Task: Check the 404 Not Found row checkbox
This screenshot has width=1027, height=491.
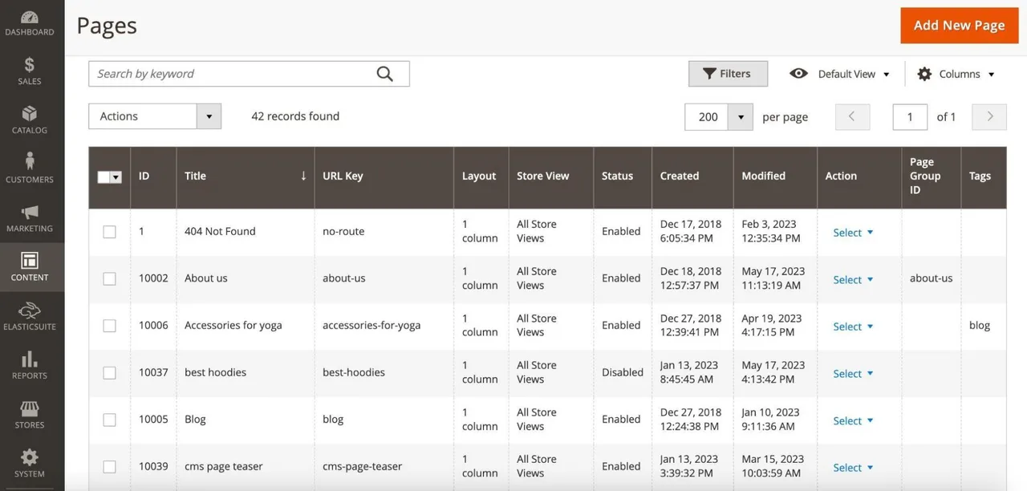Action: point(109,232)
